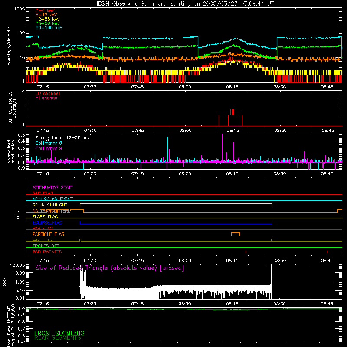This screenshot has width=347, height=347.
Task: Click the Flags axis label
Action: [x=18, y=216]
